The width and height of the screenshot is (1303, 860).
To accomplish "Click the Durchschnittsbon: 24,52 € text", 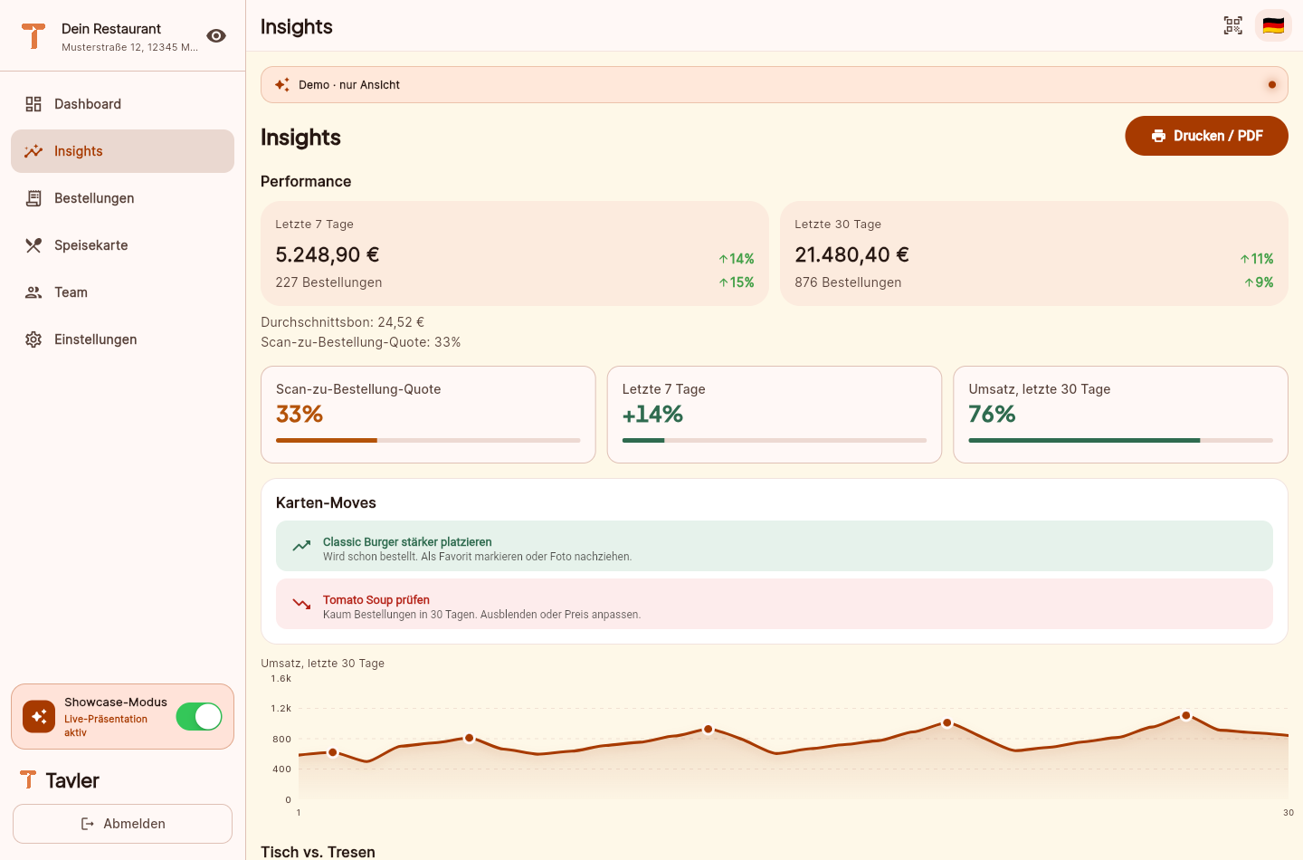I will [343, 322].
